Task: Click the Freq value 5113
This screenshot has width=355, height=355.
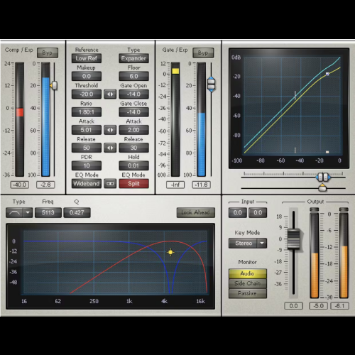Action: 48,212
